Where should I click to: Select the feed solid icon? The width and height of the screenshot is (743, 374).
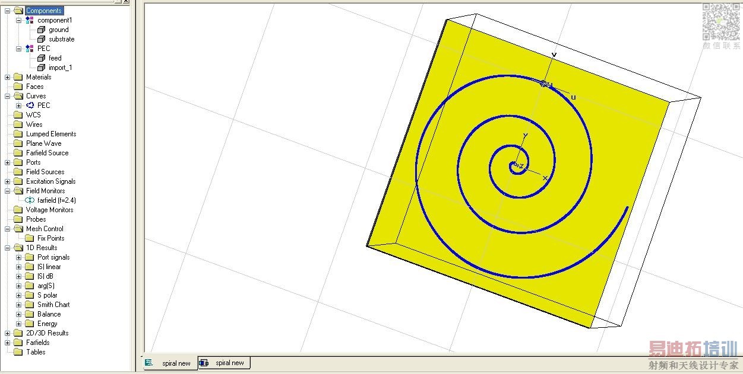pyautogui.click(x=41, y=58)
